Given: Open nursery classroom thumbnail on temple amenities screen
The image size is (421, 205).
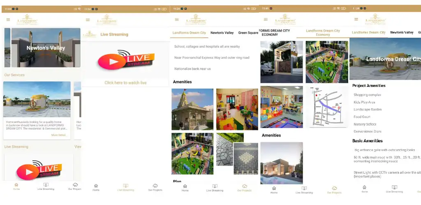Looking at the screenshot, I should tap(237, 109).
